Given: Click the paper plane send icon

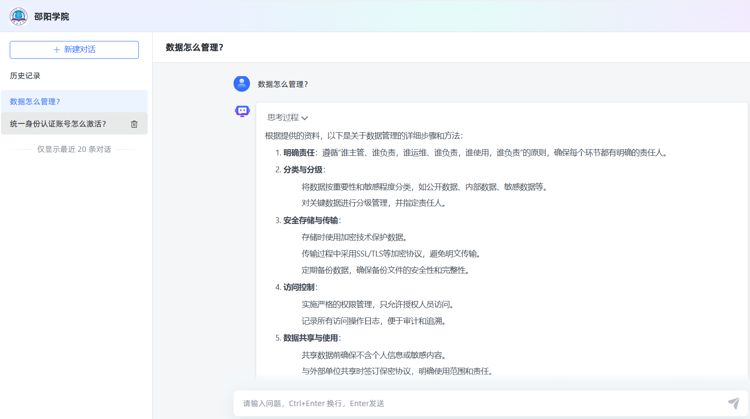Looking at the screenshot, I should (733, 403).
